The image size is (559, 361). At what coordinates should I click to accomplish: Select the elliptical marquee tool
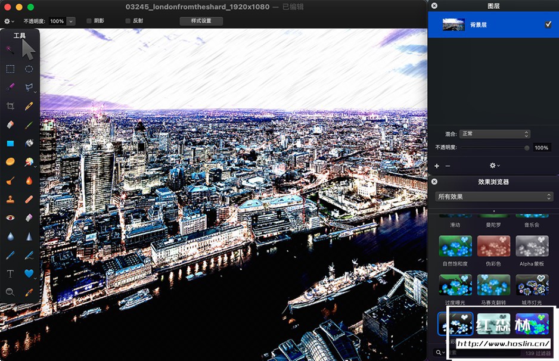click(x=29, y=69)
